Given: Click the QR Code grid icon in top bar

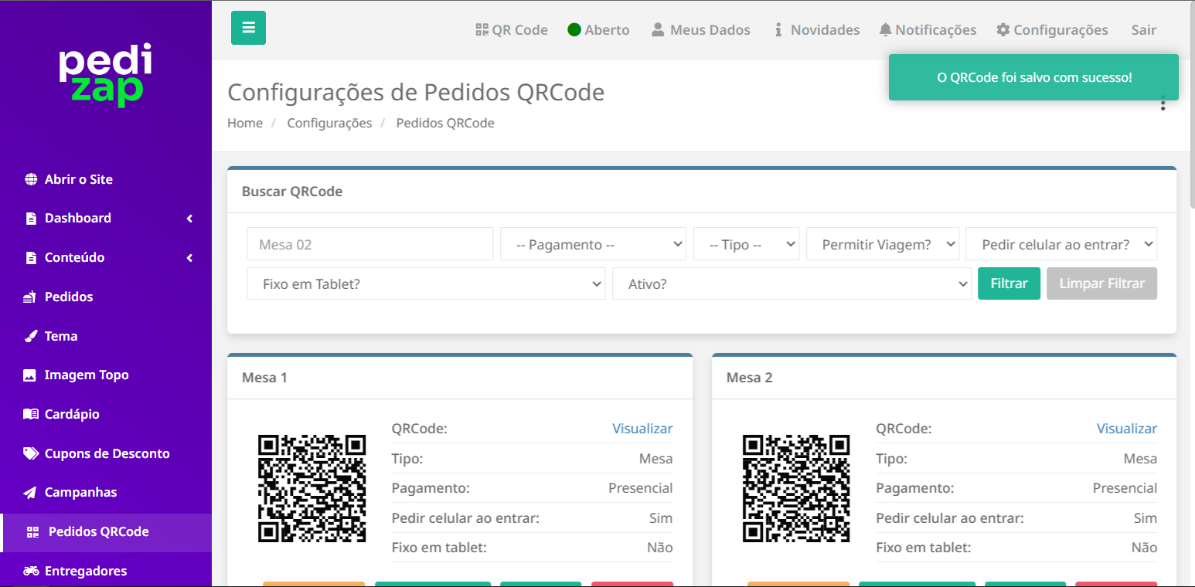Looking at the screenshot, I should [x=482, y=30].
